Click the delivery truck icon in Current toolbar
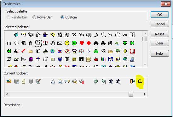Viewport: 173px width, 117px height. pos(67,81)
